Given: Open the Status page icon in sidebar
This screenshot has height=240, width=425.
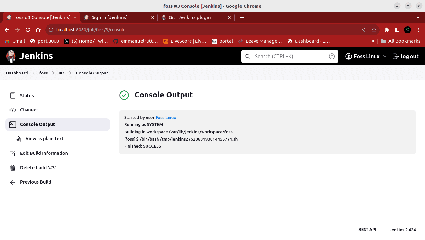Looking at the screenshot, I should [x=13, y=96].
